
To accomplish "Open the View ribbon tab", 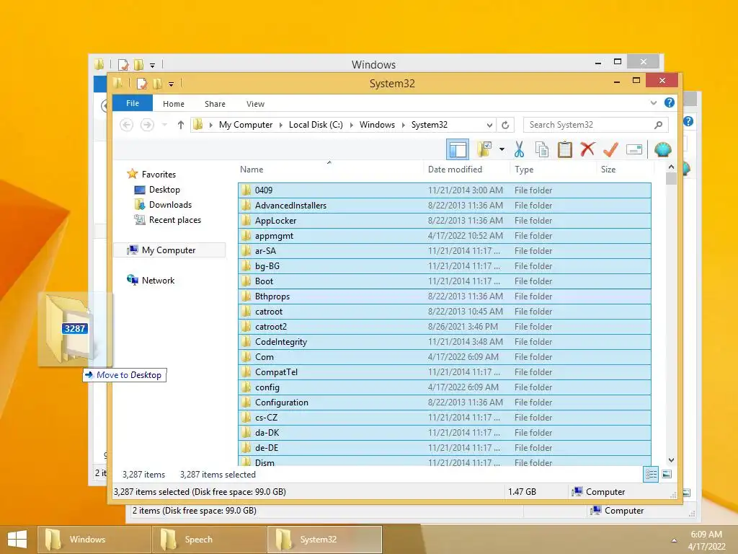I will tap(256, 104).
